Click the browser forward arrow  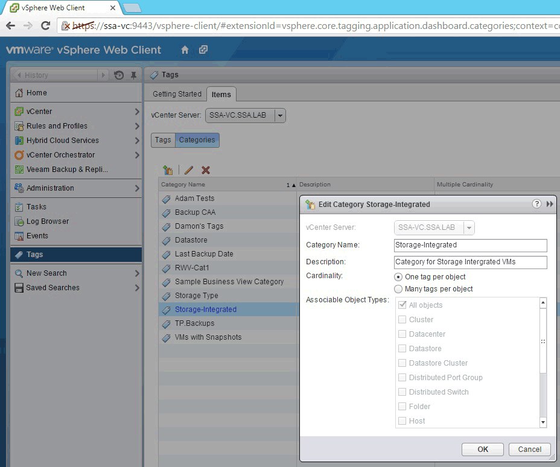pos(28,26)
